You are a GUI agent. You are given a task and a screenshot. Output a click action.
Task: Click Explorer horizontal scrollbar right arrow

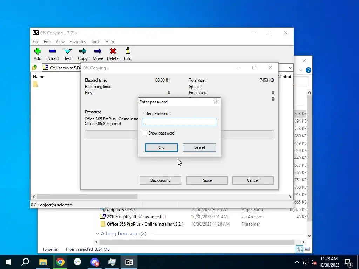pyautogui.click(x=303, y=242)
